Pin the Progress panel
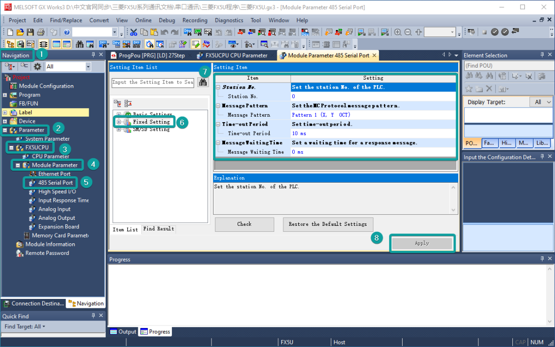This screenshot has width=555, height=347. 542,259
